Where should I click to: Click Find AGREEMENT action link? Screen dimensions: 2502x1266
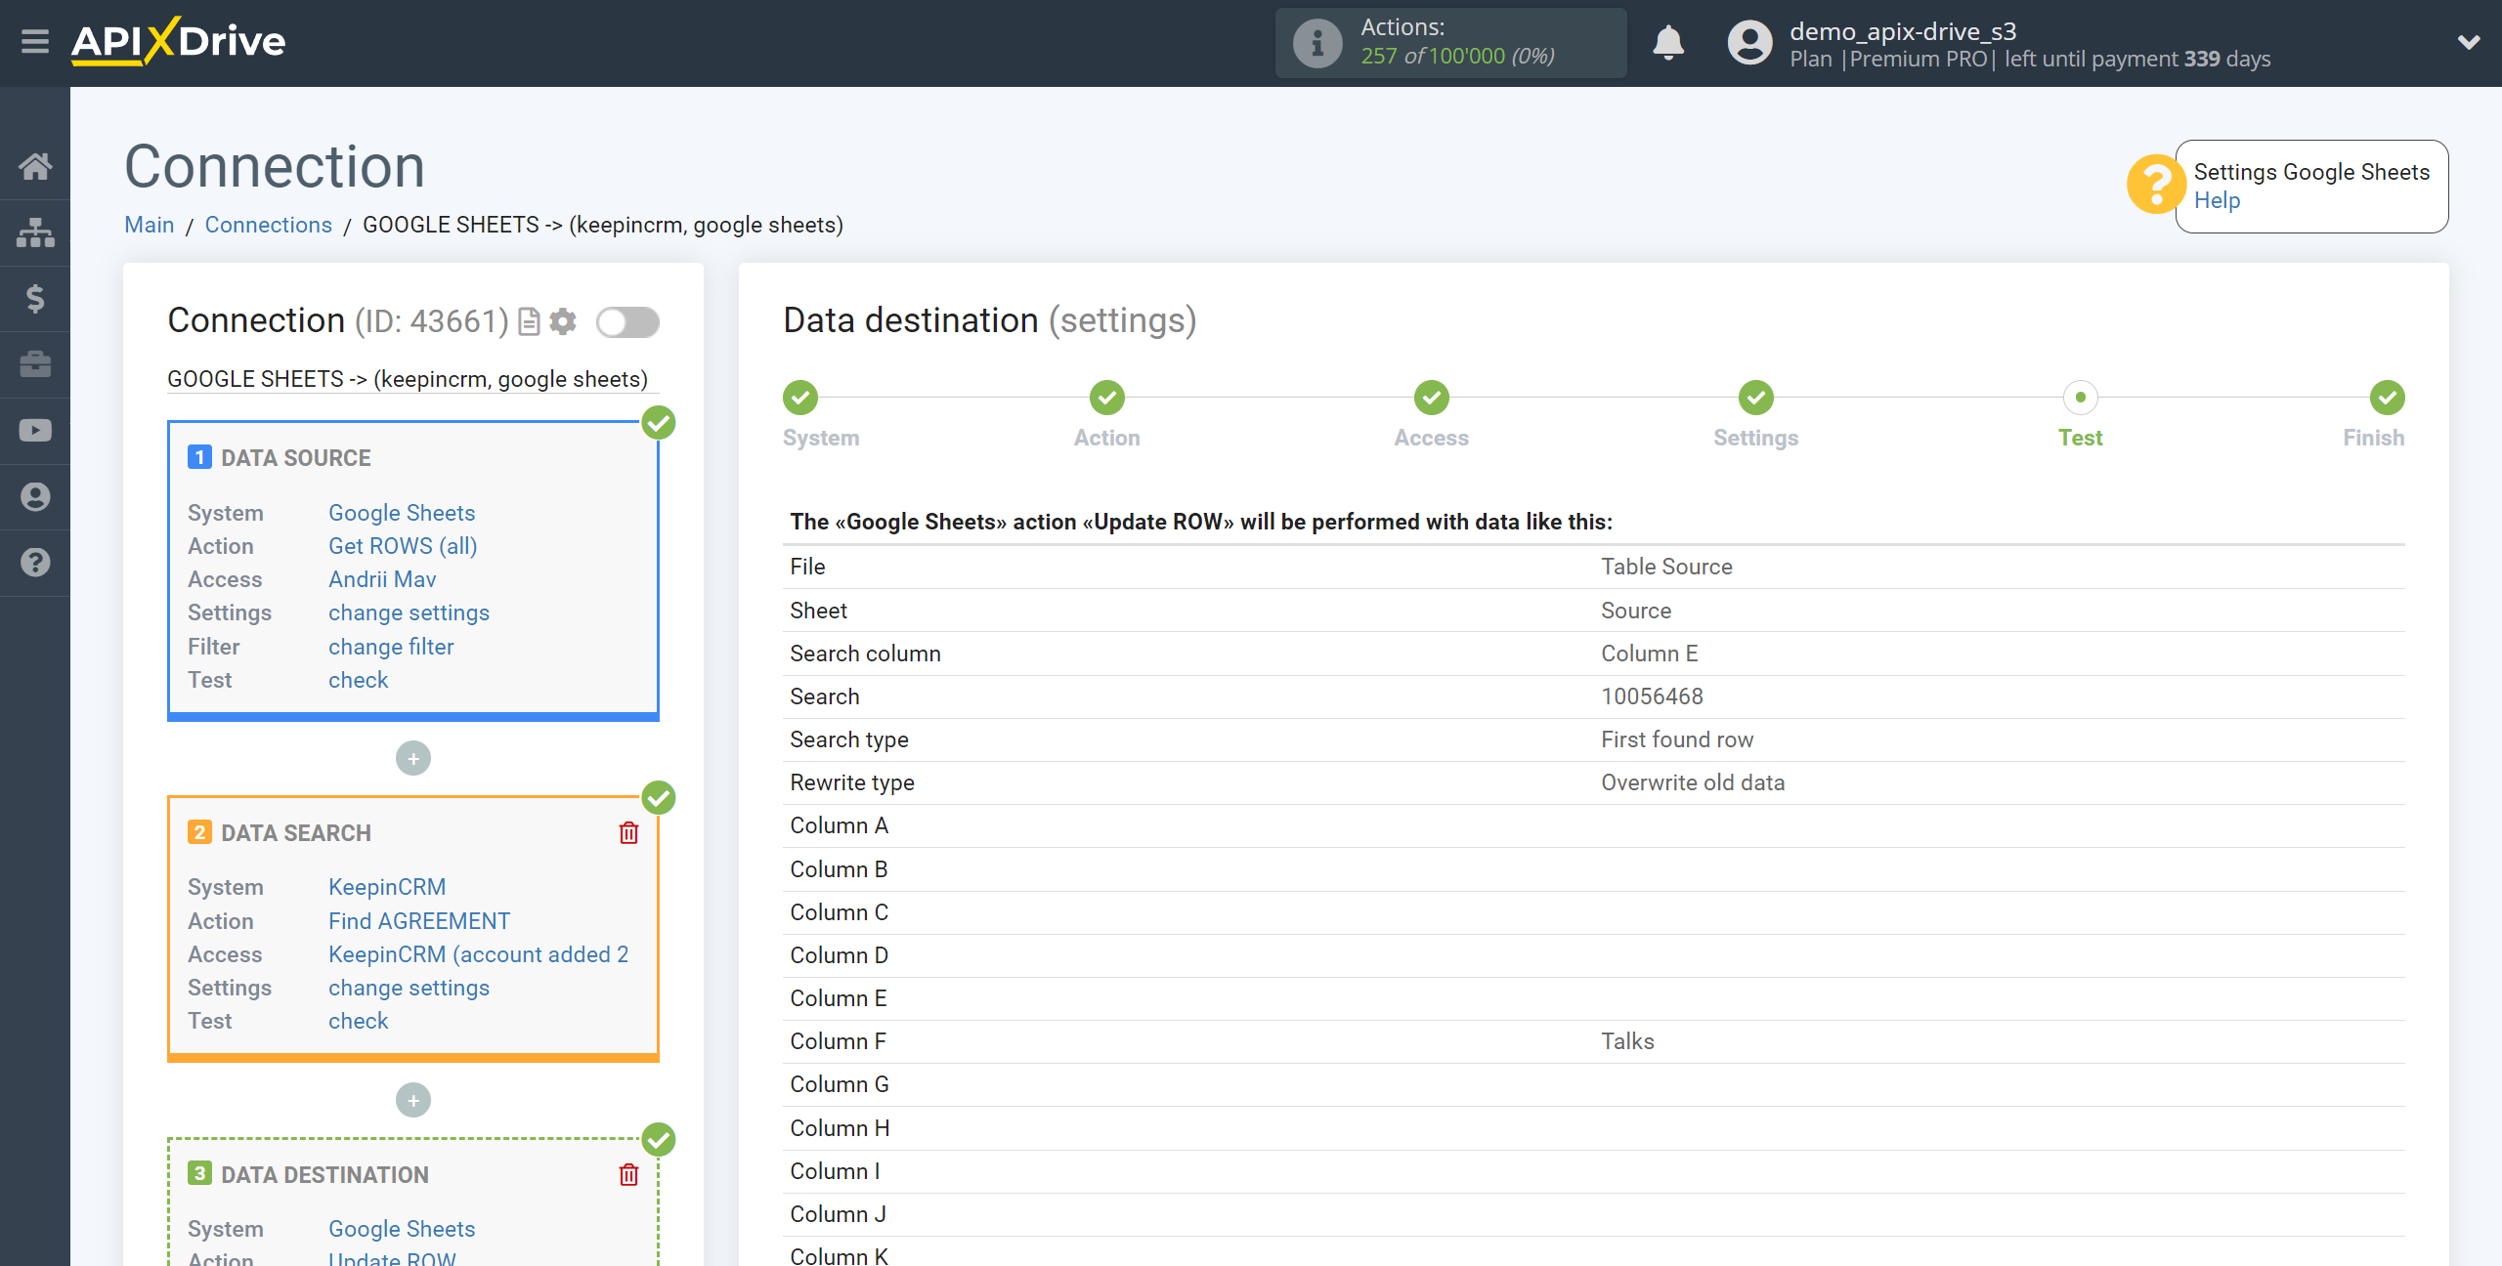(419, 921)
